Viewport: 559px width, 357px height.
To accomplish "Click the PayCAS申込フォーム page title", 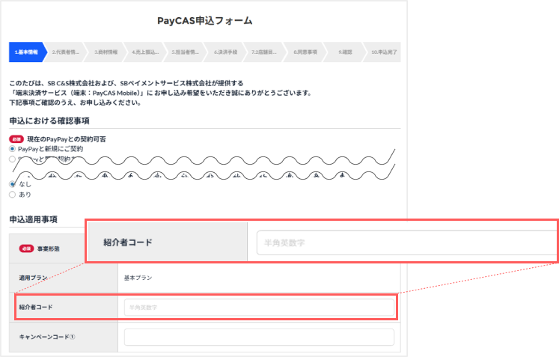I will coord(204,21).
